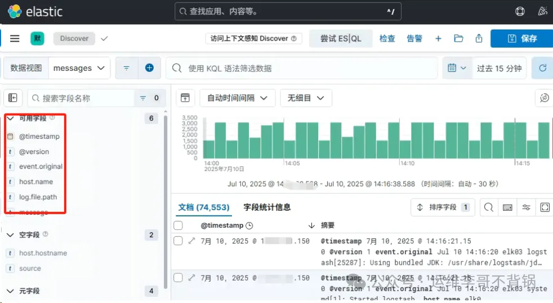The image size is (553, 303).
Task: Click the refresh query button
Action: coord(542,68)
